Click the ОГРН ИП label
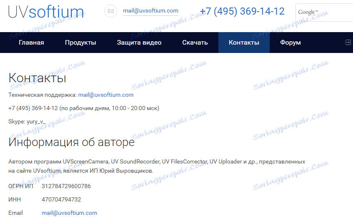The height and width of the screenshot is (219, 353). click(x=21, y=186)
